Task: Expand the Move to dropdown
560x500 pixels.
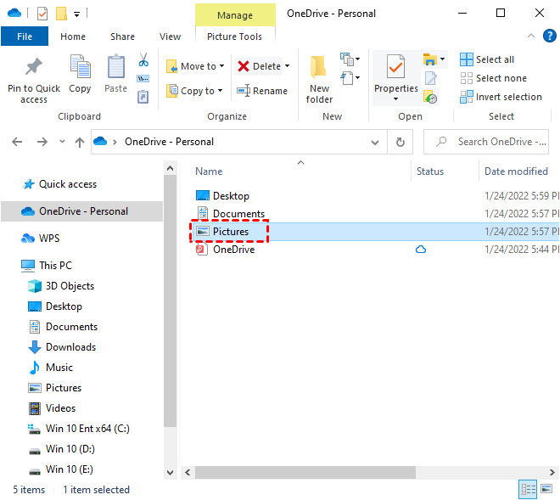Action: pos(222,66)
